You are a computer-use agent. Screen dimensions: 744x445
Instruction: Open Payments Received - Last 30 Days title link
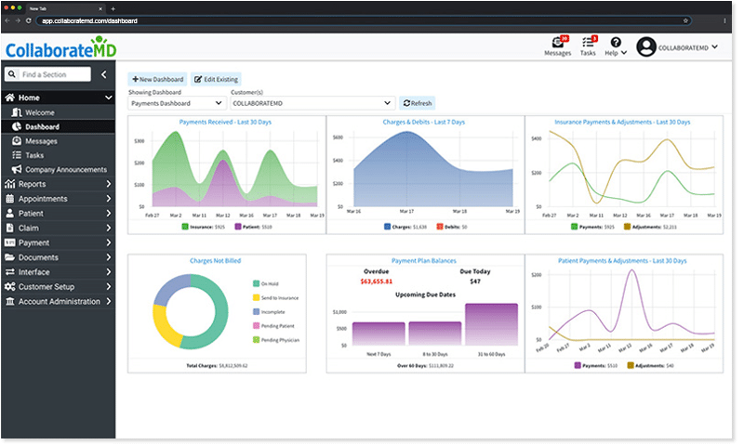(x=227, y=123)
